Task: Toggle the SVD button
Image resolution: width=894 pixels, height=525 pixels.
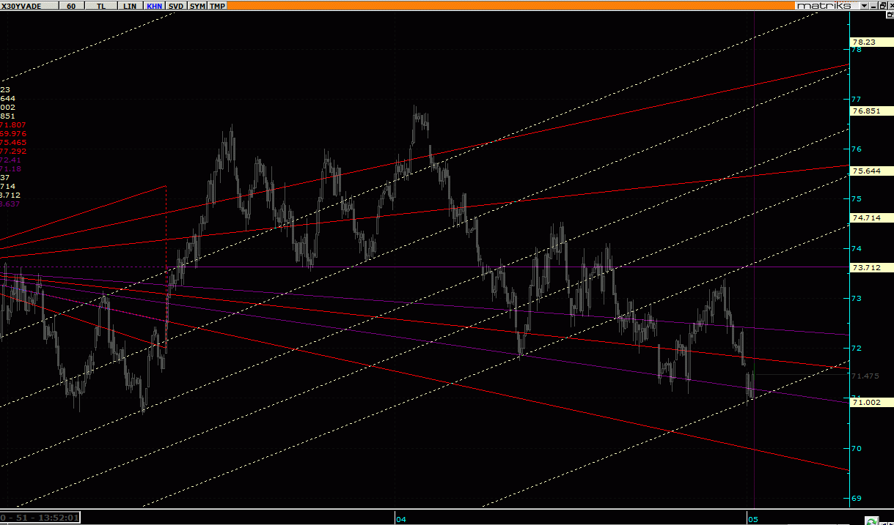Action: coord(176,6)
